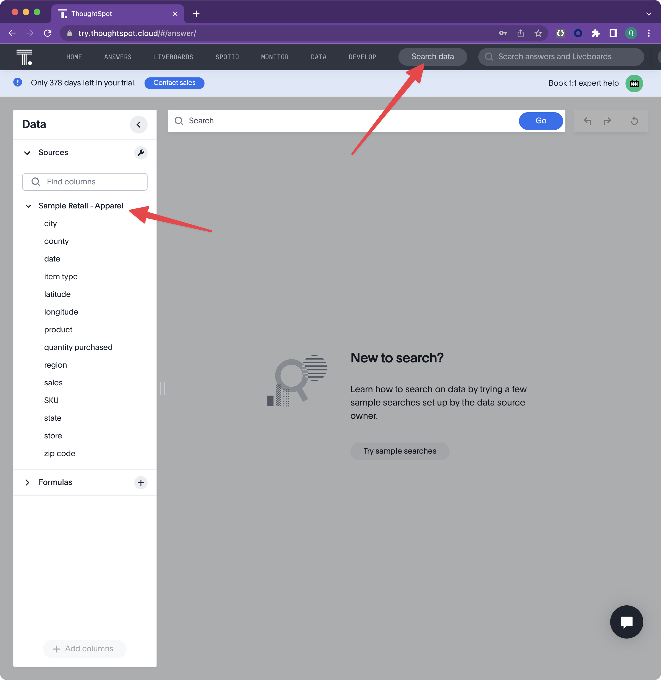661x680 pixels.
Task: Click the Add columns button
Action: click(x=84, y=649)
